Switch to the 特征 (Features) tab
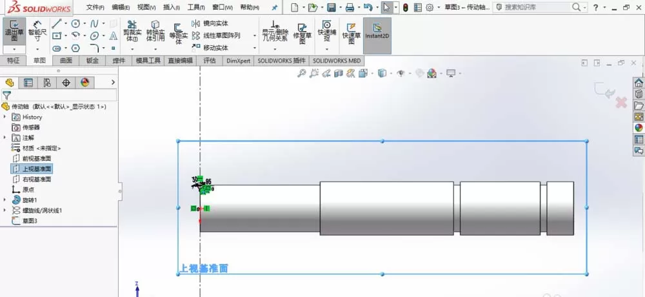 pos(13,61)
